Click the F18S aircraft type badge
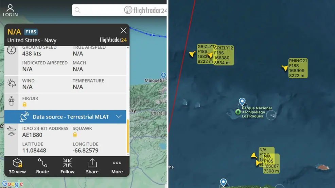Screen dimensions: 335x188 pyautogui.click(x=31, y=32)
